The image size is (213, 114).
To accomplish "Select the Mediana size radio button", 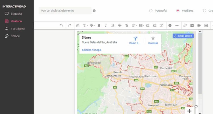I will tap(178, 11).
